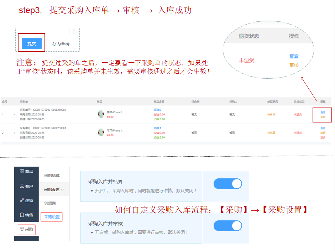Click 审核 in the zoomed oval callout
Viewport: 335px width, 251px height.
tap(294, 65)
